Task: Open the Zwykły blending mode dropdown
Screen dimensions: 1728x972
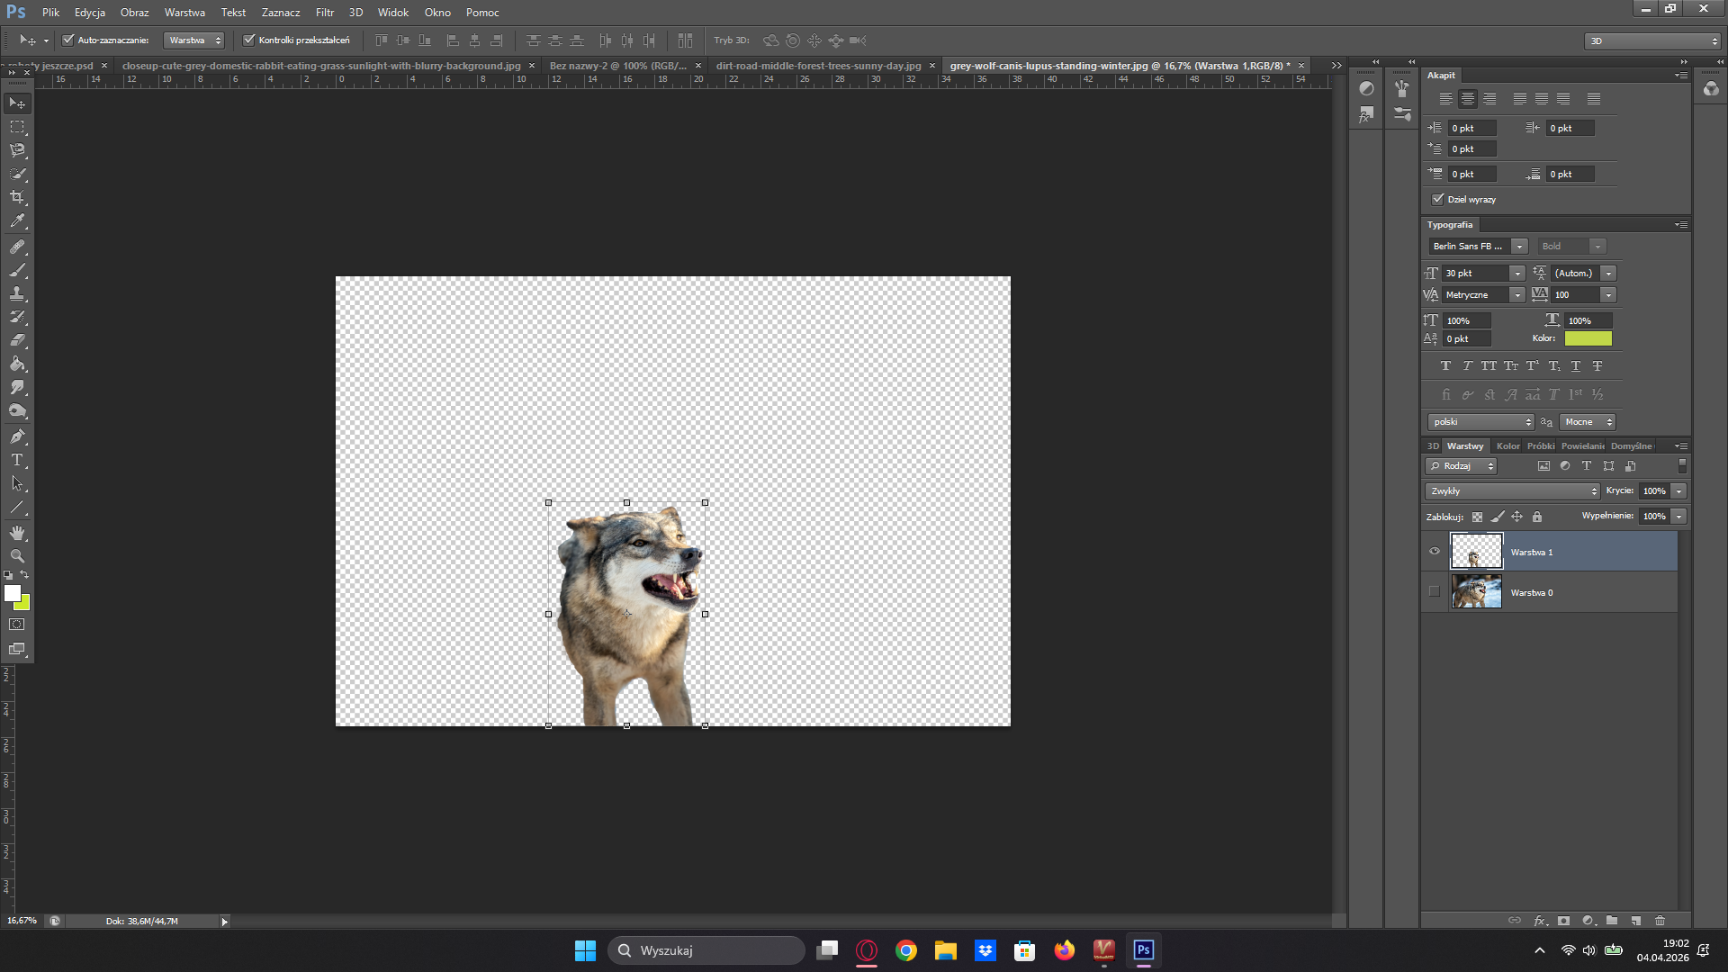Action: pyautogui.click(x=1512, y=491)
